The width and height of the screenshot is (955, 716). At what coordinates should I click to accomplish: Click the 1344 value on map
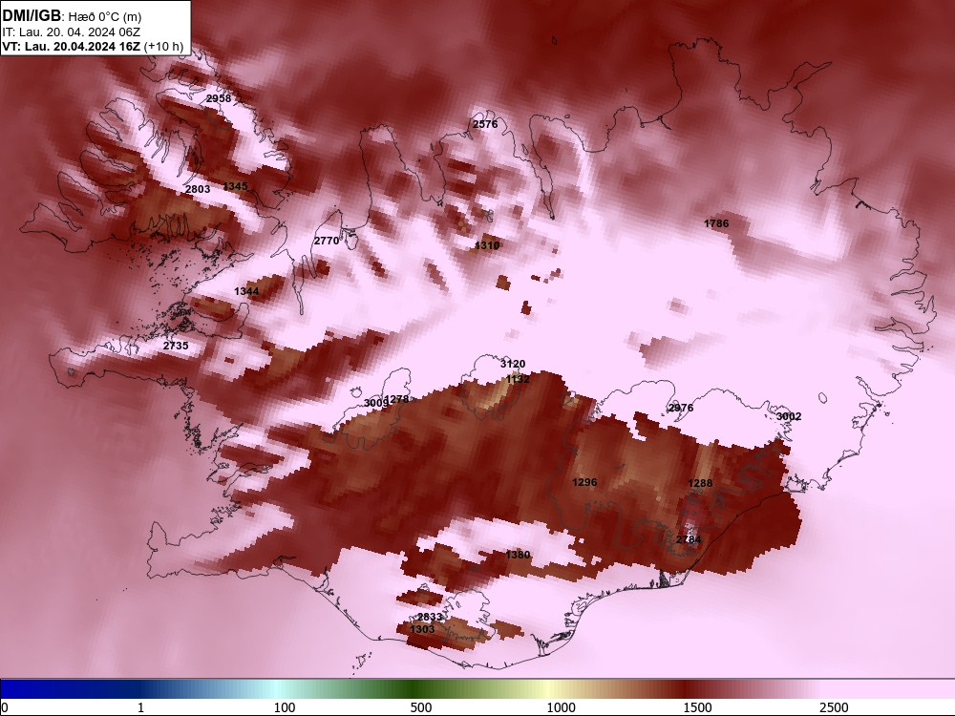[x=246, y=291]
